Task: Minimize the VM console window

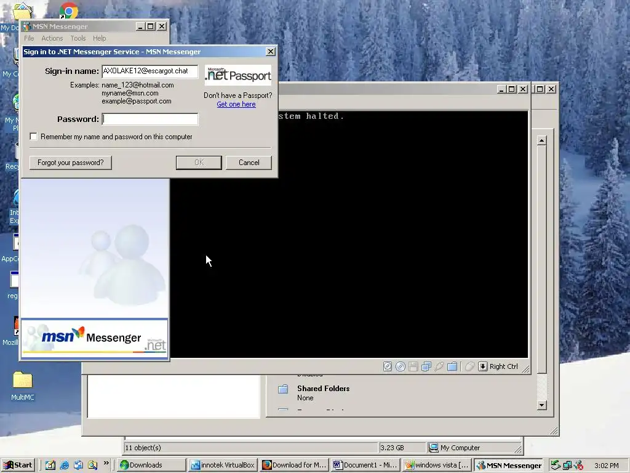Action: click(501, 89)
